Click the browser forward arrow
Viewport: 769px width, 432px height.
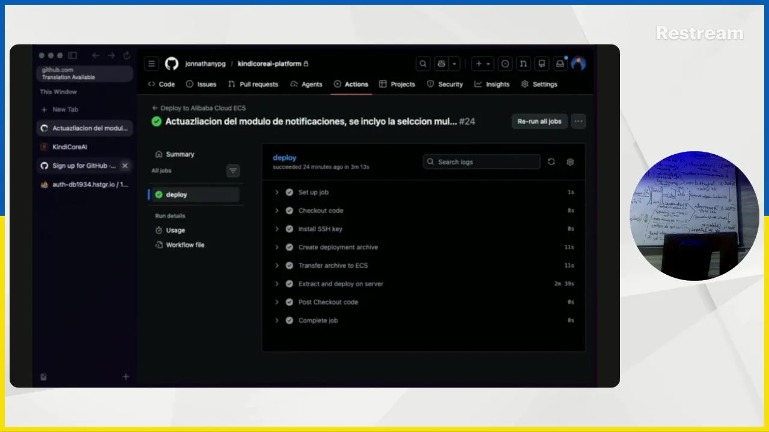click(111, 55)
